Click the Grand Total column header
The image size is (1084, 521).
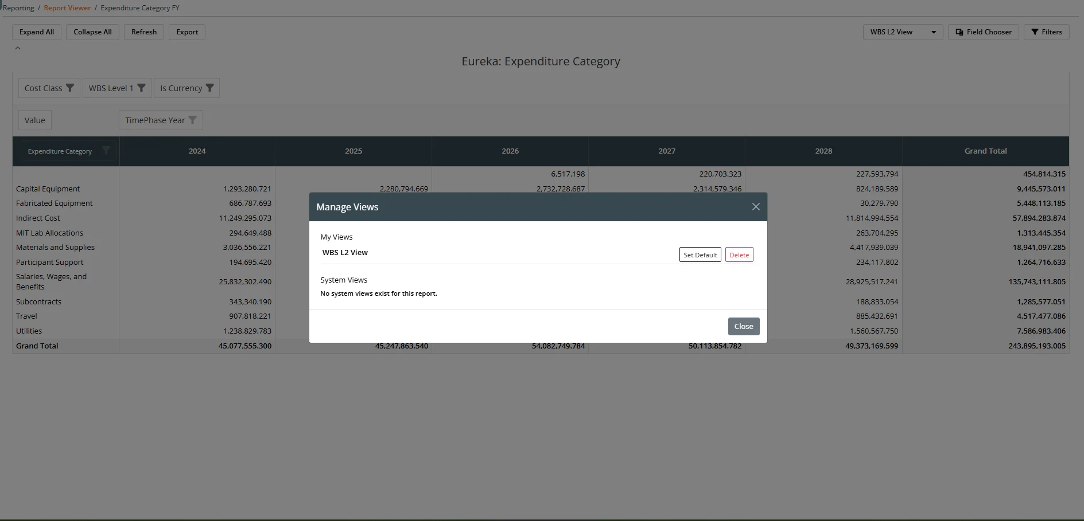pyautogui.click(x=985, y=151)
